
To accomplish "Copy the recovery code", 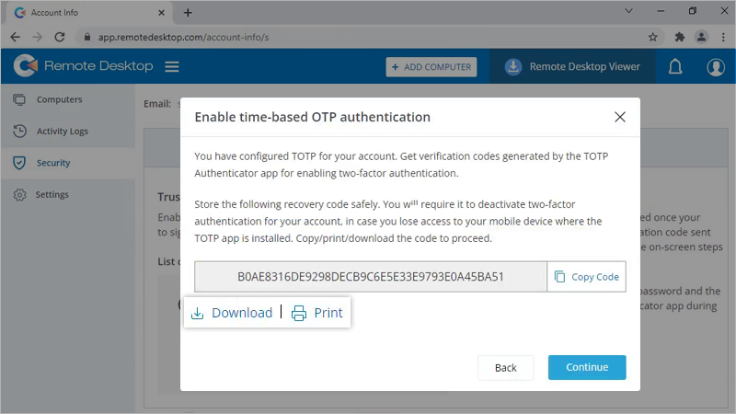I will [587, 277].
